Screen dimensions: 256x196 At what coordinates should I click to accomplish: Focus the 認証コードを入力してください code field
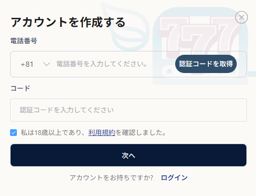pos(128,110)
